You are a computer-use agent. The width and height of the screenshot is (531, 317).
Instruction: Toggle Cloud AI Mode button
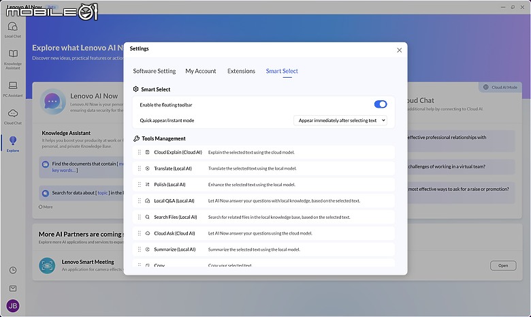[x=500, y=87]
